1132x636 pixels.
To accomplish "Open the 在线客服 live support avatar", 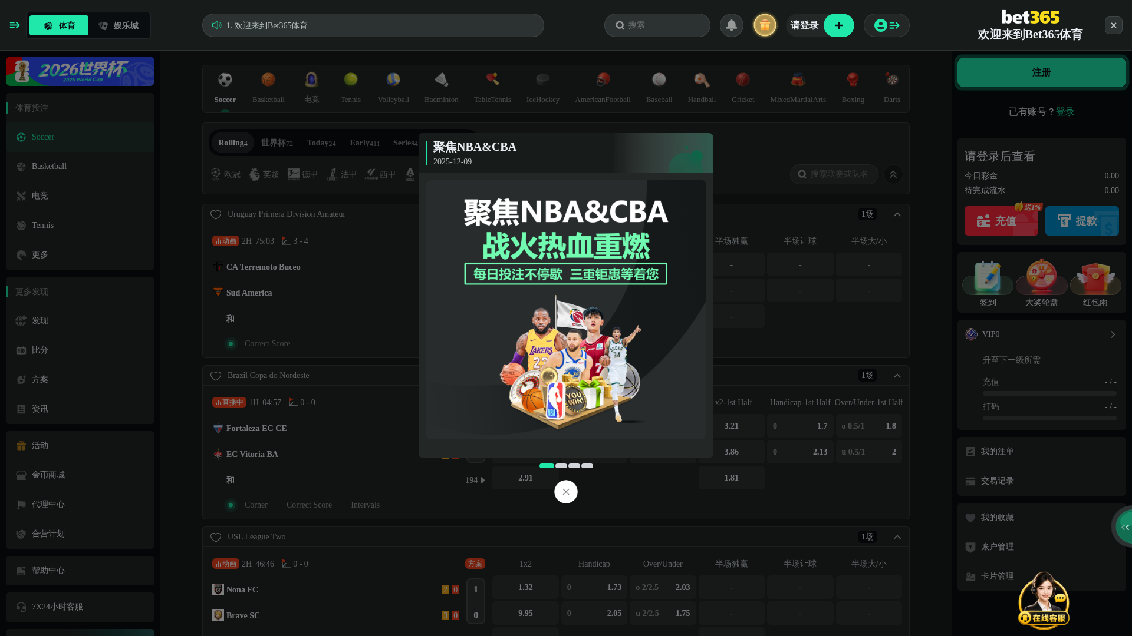I will click(1044, 601).
